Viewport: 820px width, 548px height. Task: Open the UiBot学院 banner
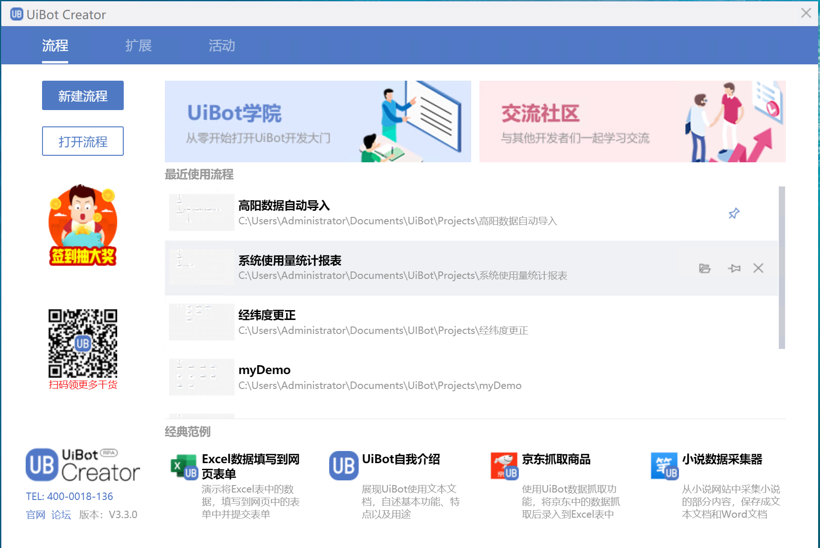[318, 121]
